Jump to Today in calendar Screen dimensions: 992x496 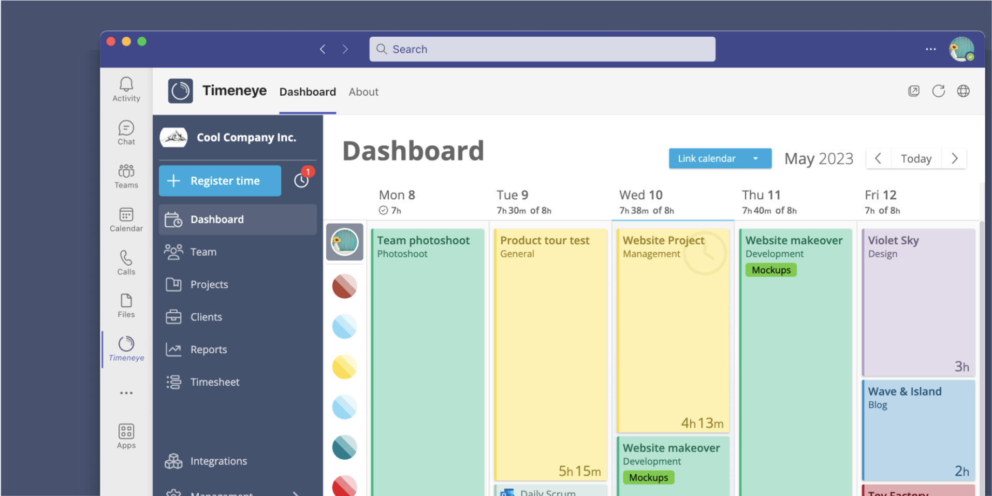[916, 158]
